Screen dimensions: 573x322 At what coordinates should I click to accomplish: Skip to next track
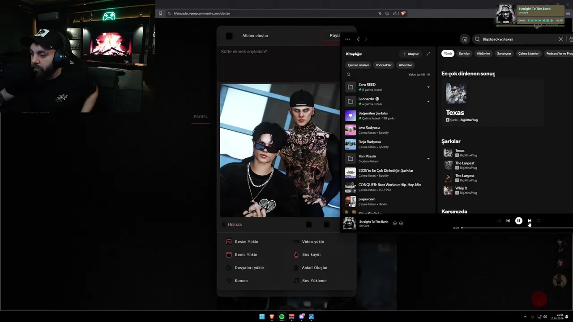point(529,220)
